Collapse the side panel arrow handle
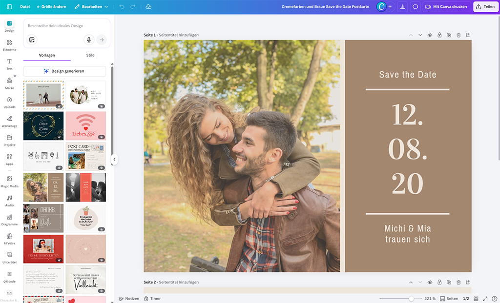 114,159
